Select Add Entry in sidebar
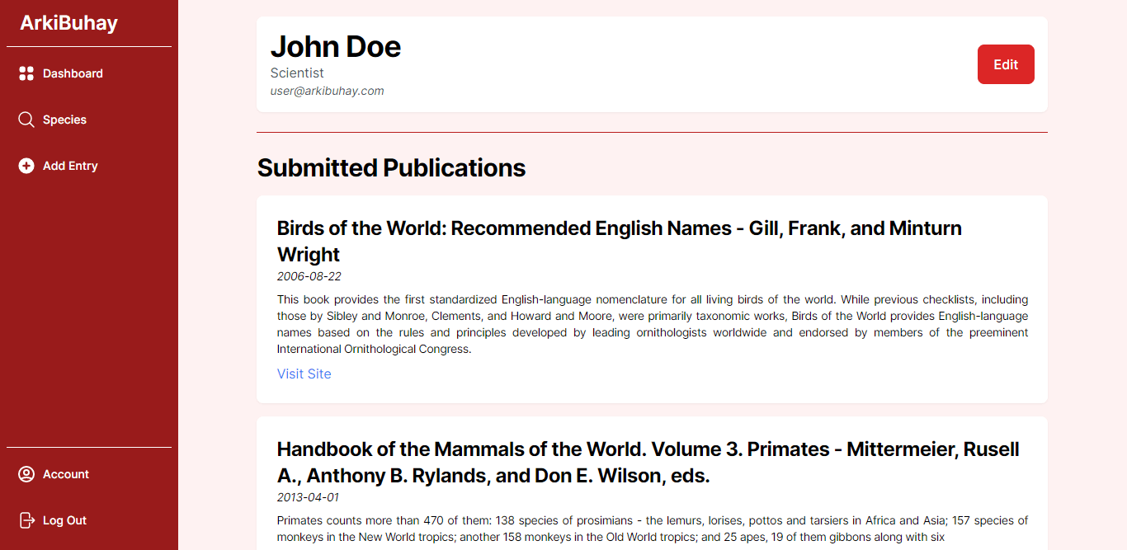Viewport: 1127px width, 550px height. click(89, 166)
